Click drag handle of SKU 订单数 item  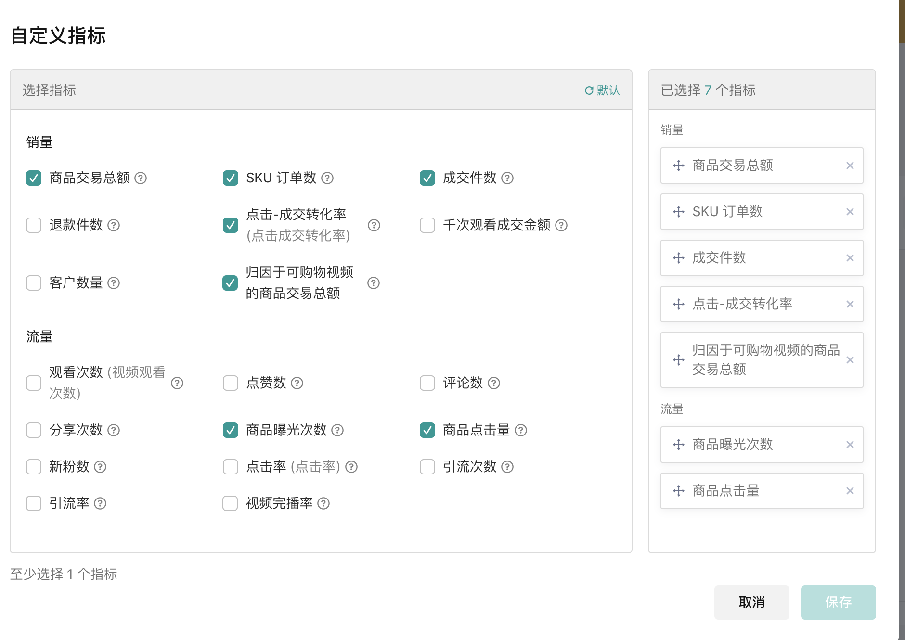point(679,212)
